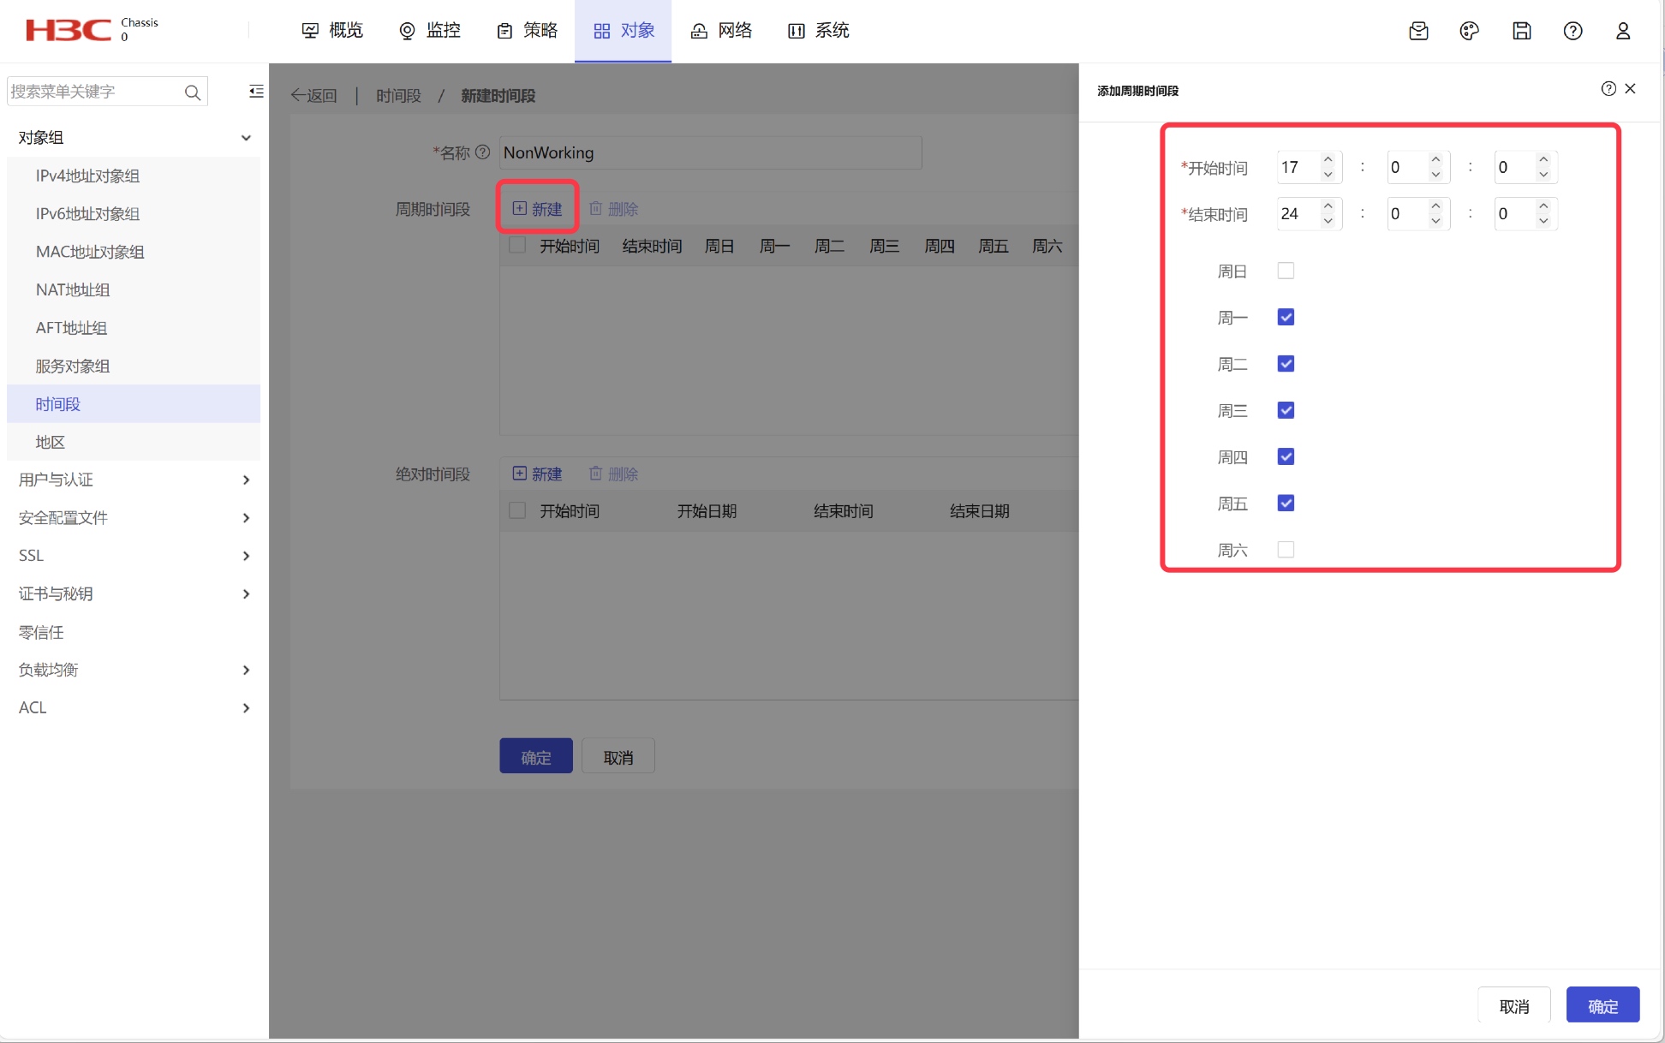Open the user account icon
Screen dimensions: 1665x1043
point(1623,31)
